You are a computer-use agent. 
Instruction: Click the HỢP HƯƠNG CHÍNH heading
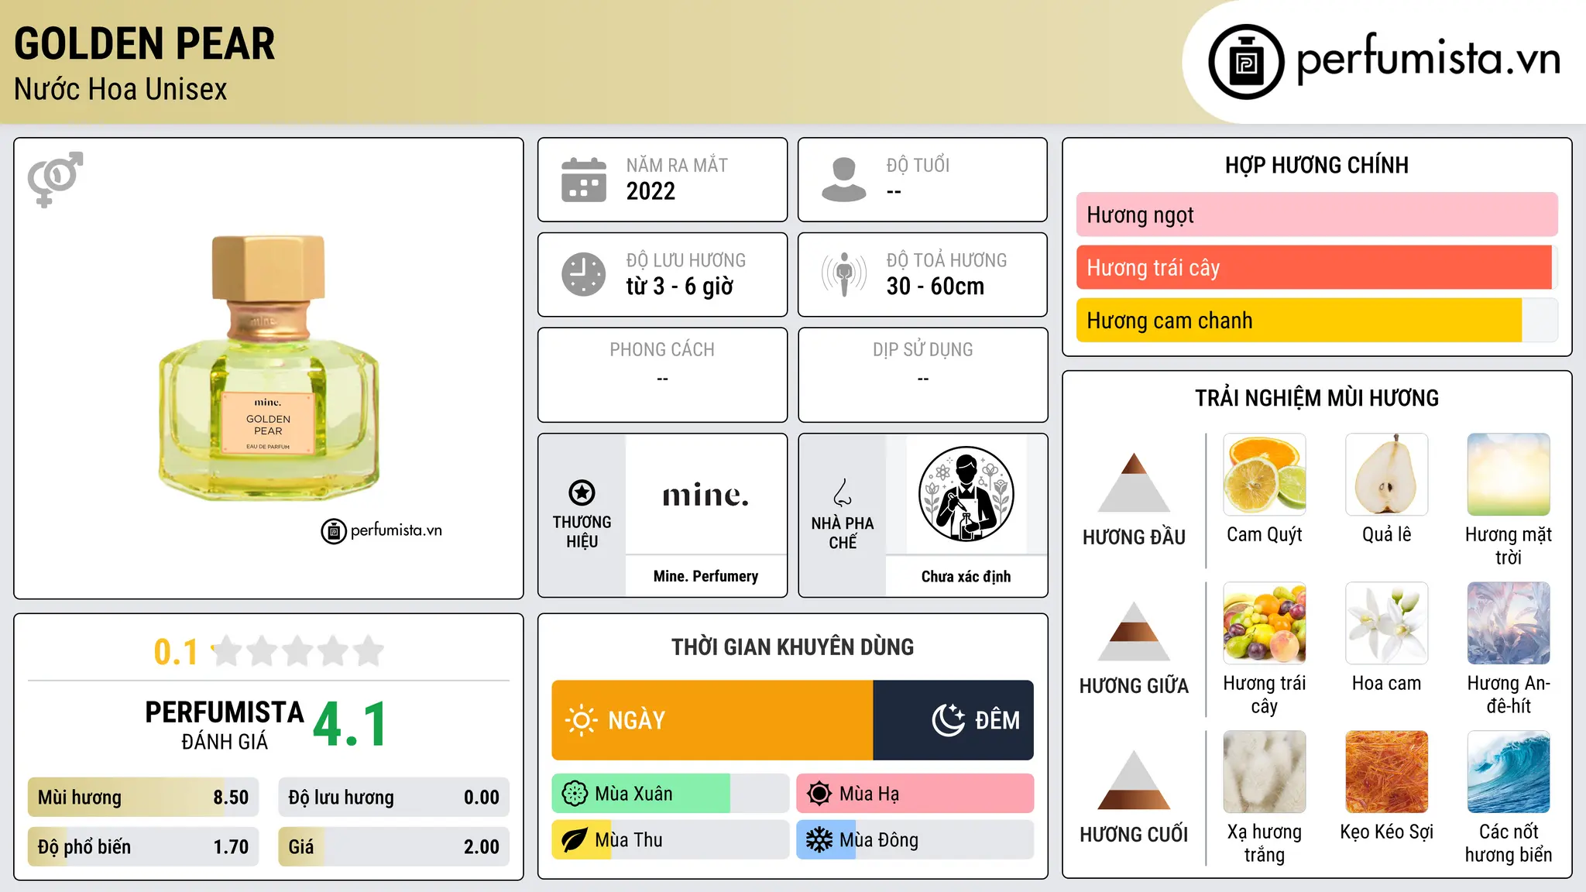[x=1317, y=165]
